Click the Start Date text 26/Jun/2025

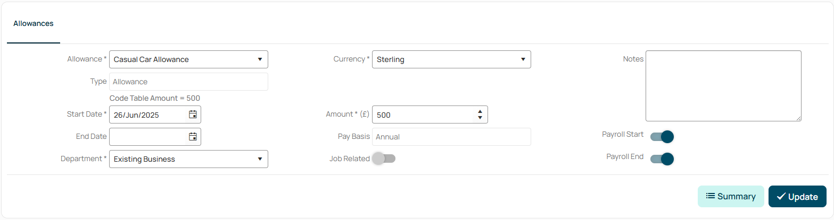point(136,115)
